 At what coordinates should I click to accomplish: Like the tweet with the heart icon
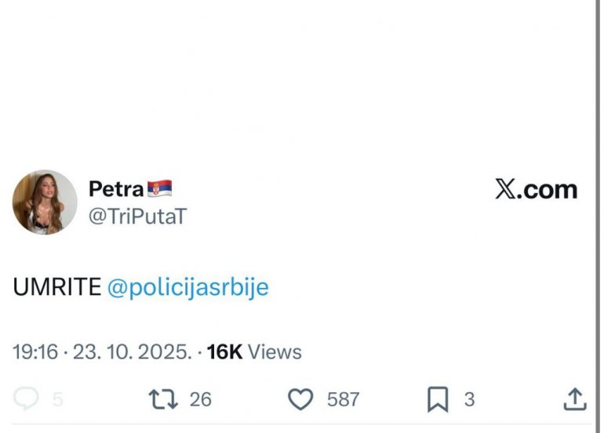pos(300,399)
